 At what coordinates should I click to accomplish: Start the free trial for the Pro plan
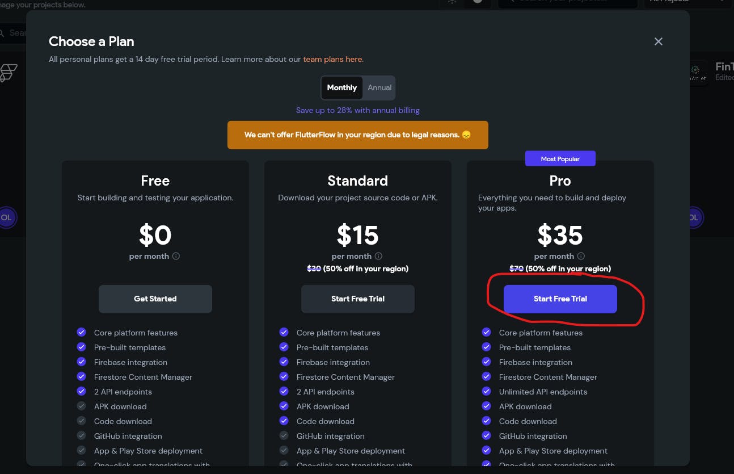point(560,299)
